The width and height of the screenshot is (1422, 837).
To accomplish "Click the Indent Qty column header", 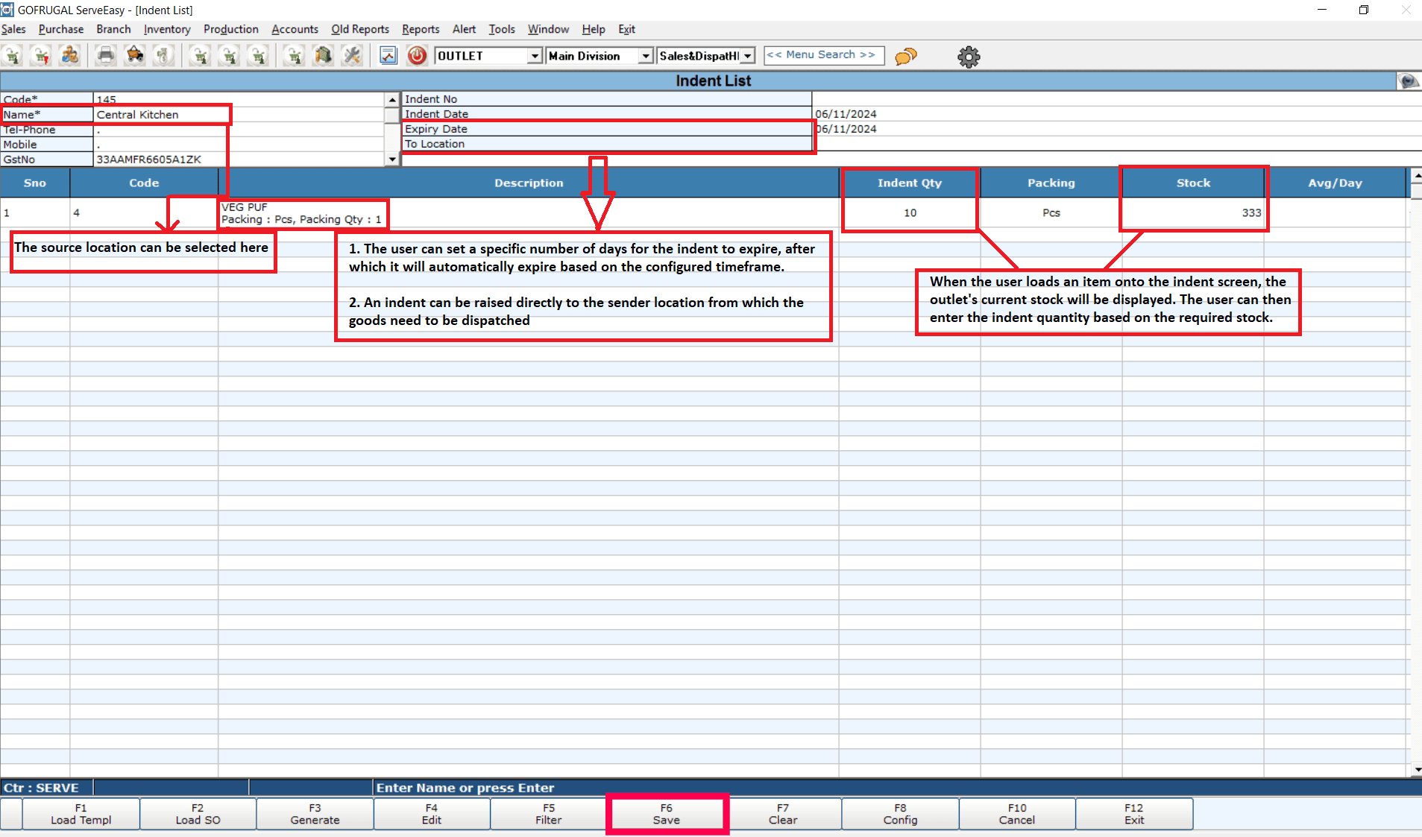I will [x=910, y=183].
